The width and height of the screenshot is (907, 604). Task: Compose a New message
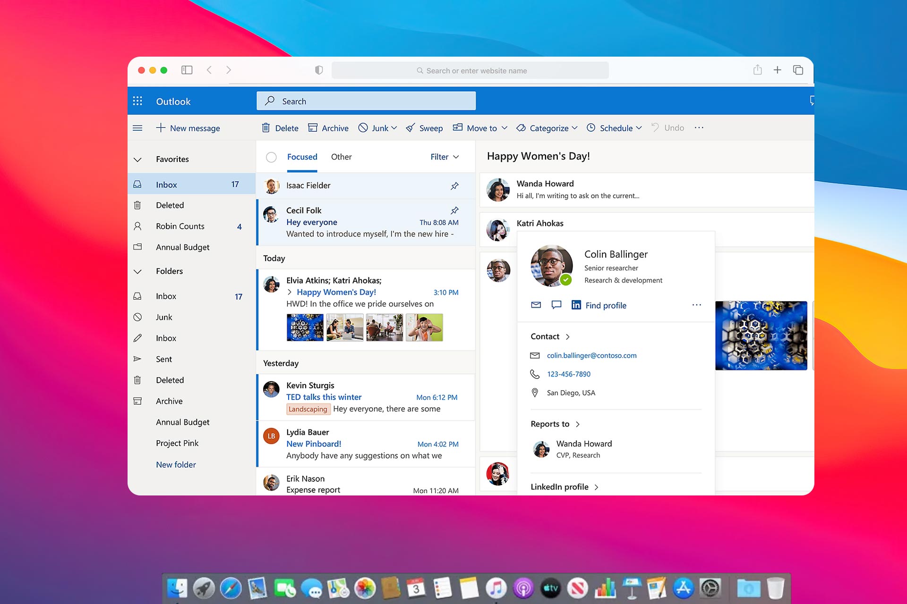(x=188, y=128)
